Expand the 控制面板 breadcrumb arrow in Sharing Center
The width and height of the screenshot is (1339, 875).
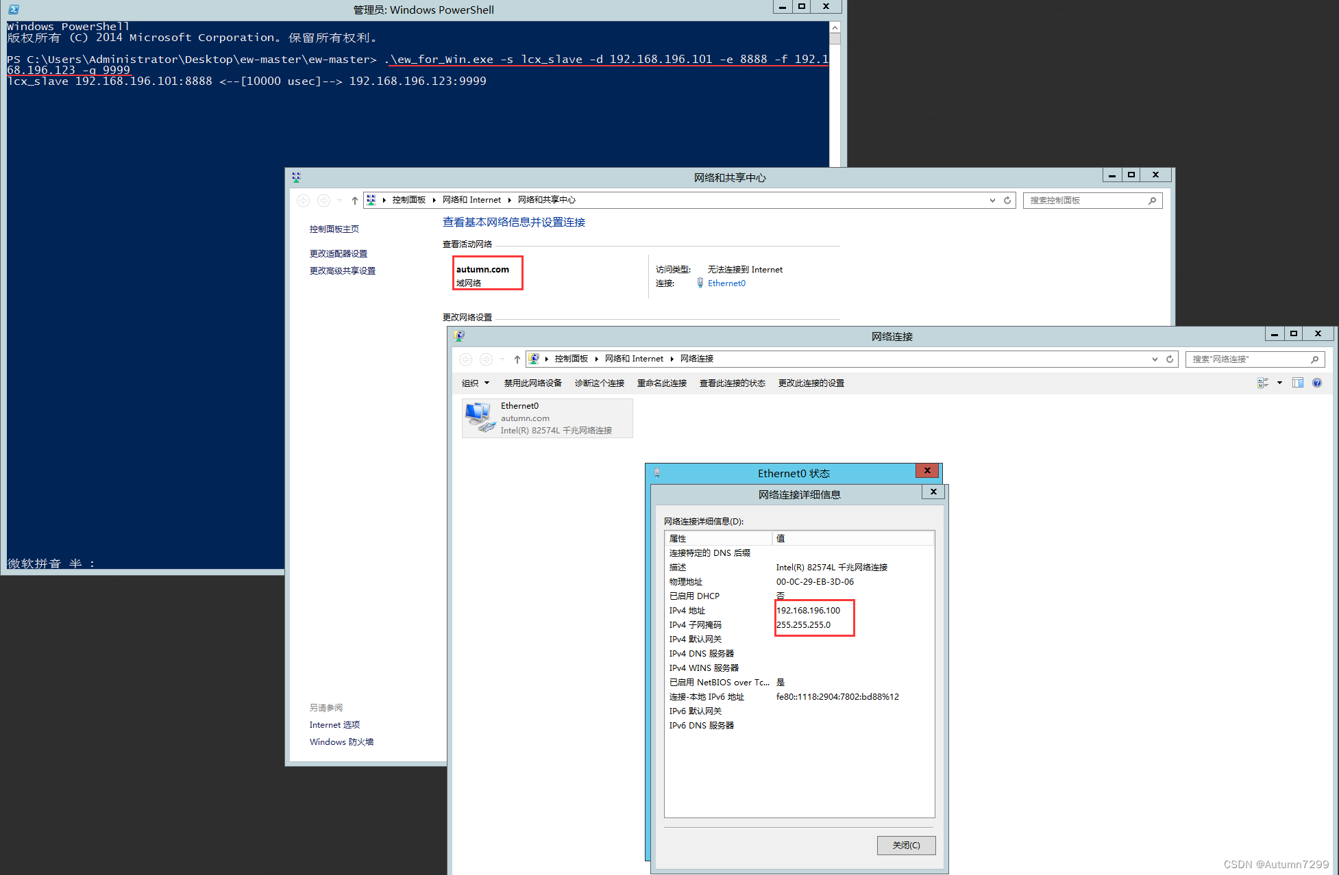434,200
